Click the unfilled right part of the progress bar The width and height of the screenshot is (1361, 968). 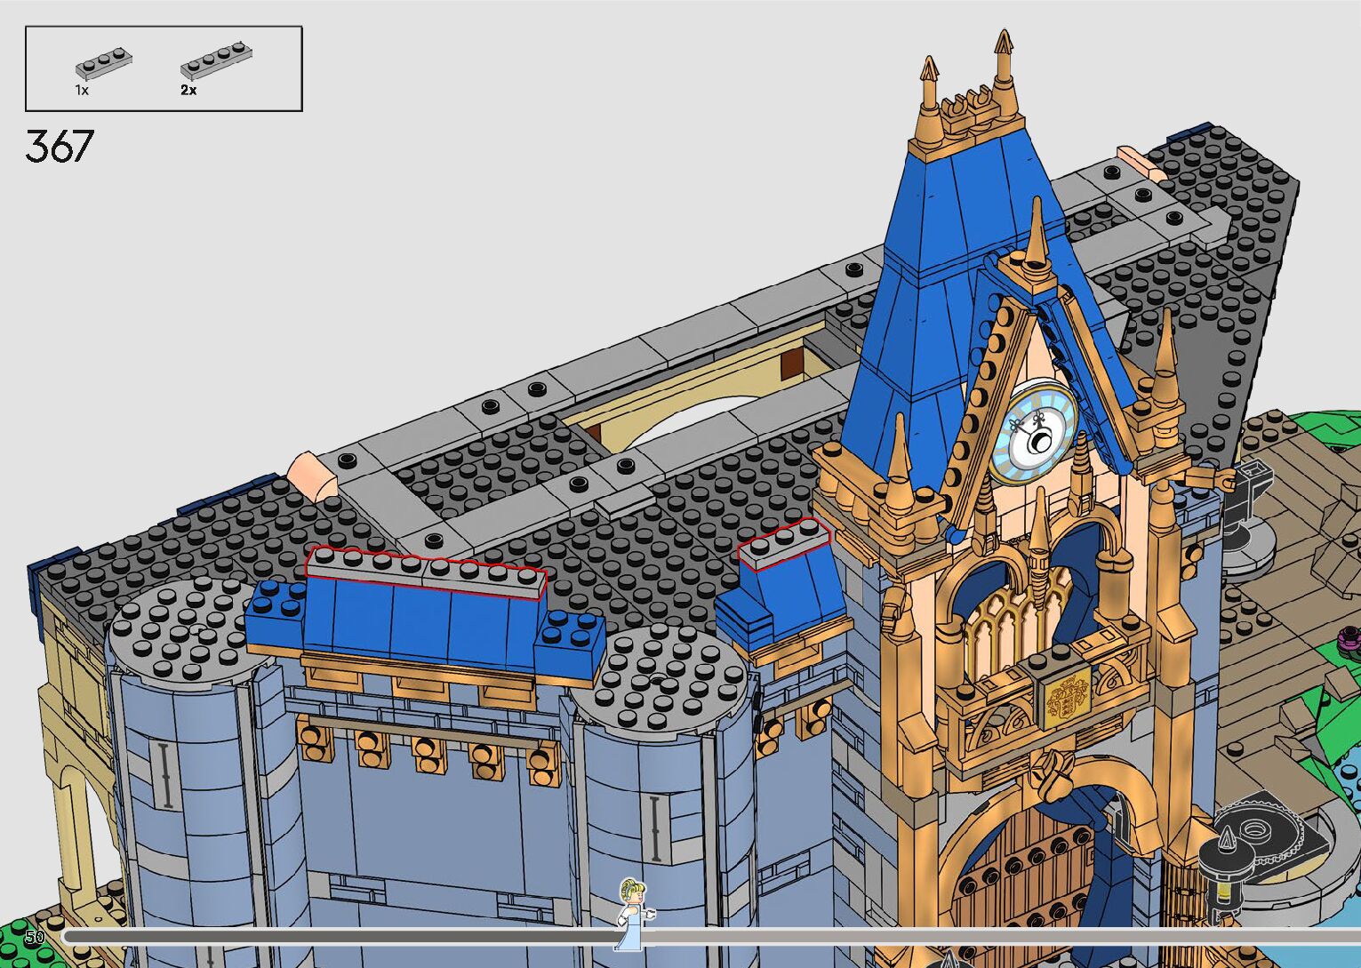click(978, 936)
